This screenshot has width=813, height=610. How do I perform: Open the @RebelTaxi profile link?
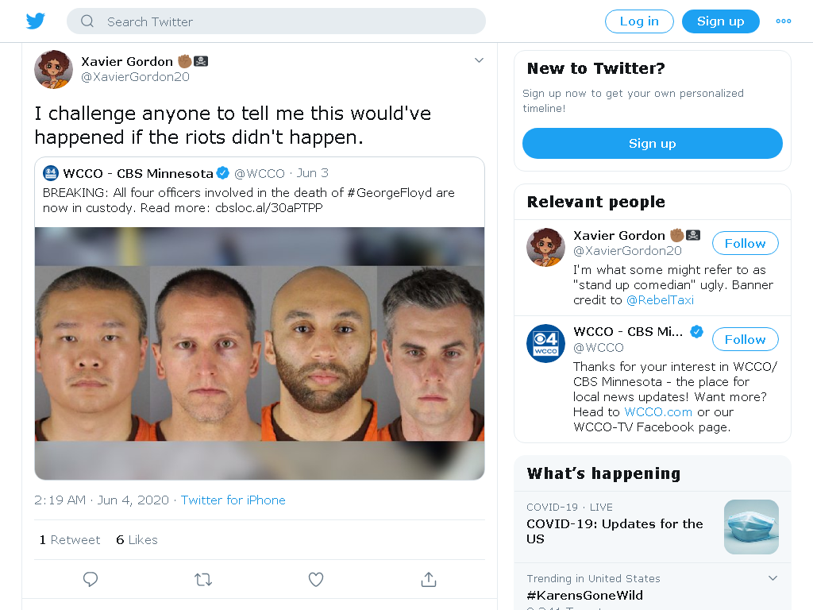[x=660, y=299]
